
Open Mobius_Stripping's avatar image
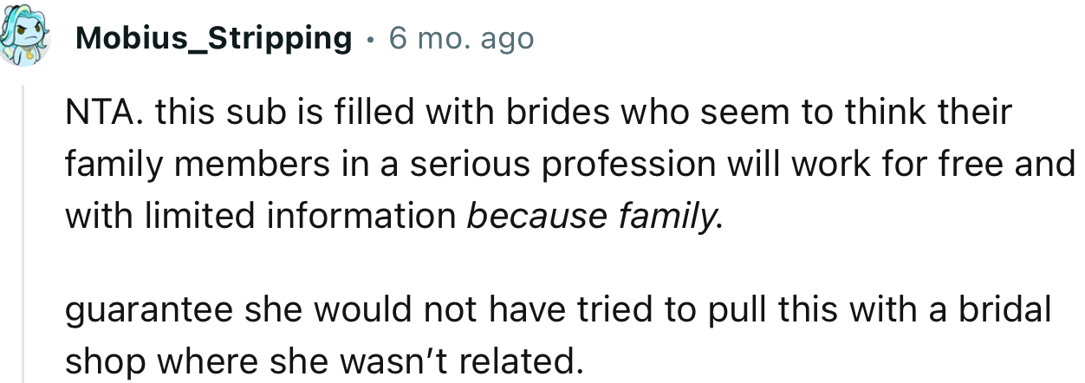click(23, 41)
